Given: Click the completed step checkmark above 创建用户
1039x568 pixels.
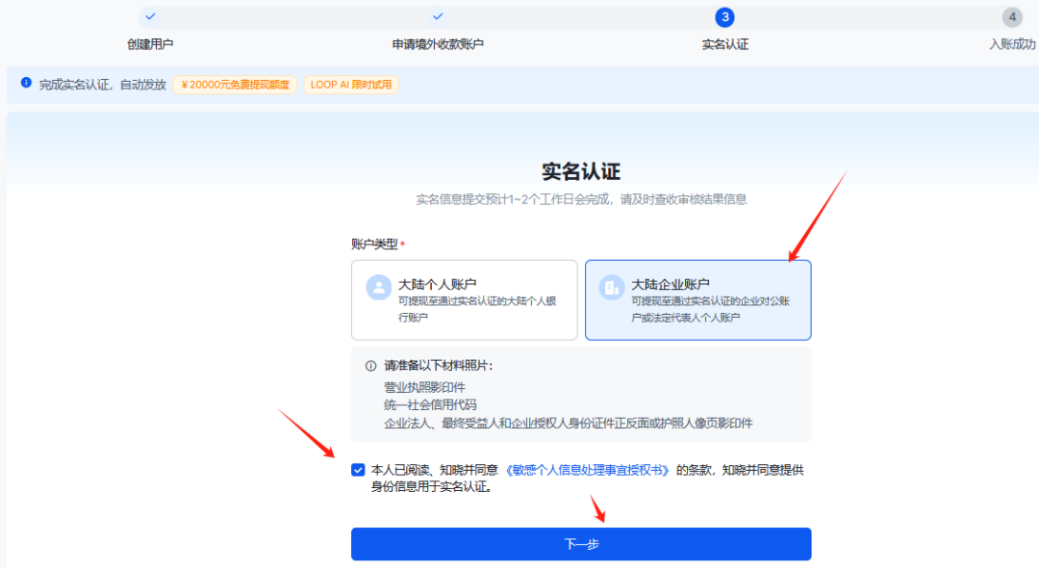Looking at the screenshot, I should tap(150, 16).
